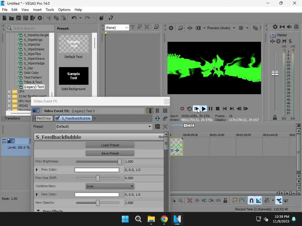302x226 pixels.
Task: Click the Undo arrow icon
Action: (x=74, y=18)
